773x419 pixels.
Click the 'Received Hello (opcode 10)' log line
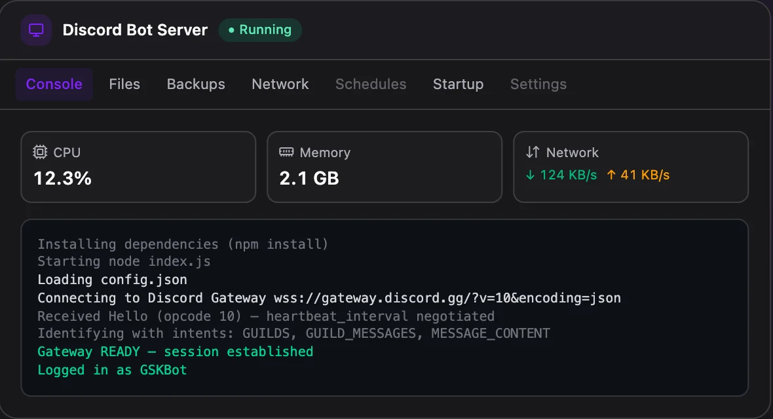tap(266, 316)
